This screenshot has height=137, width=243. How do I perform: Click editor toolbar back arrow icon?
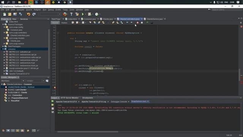coord(127,23)
